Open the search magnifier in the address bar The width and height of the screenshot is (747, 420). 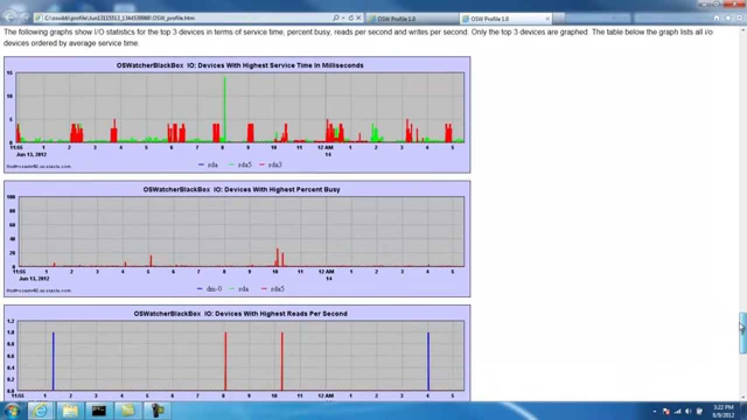coord(336,18)
